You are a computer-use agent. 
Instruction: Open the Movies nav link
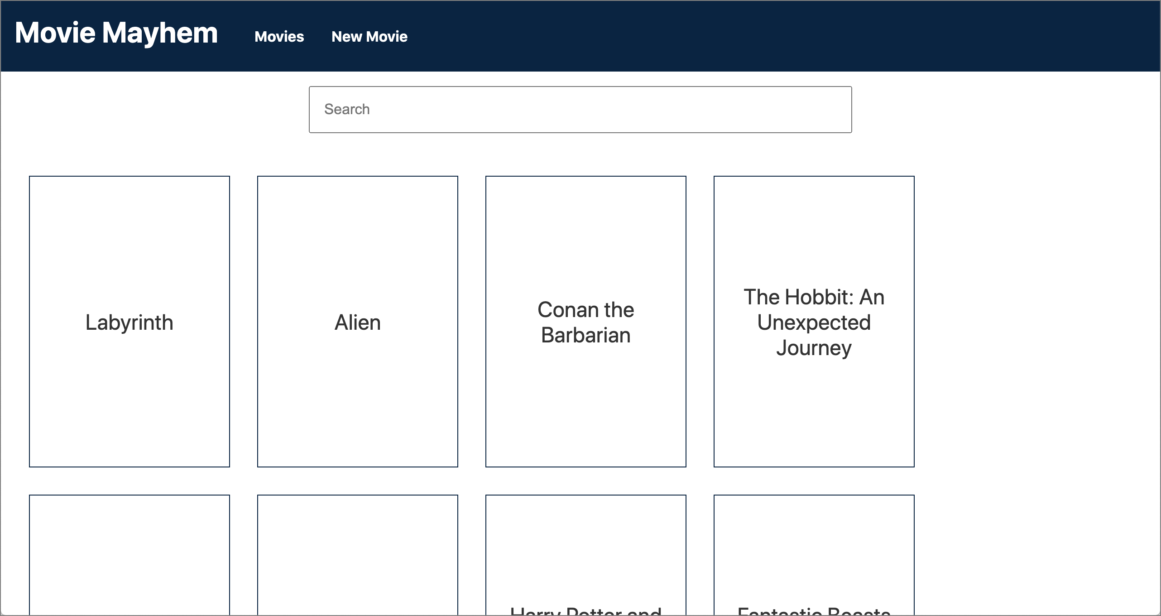[x=279, y=37]
